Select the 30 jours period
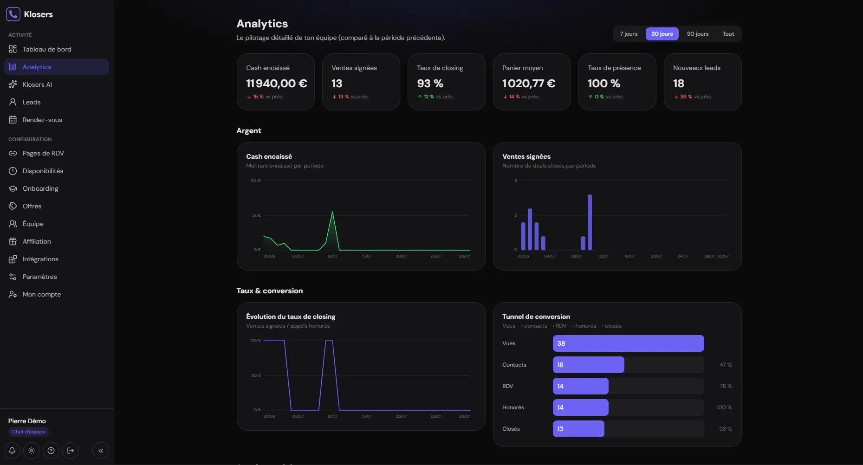The height and width of the screenshot is (465, 863). [662, 34]
